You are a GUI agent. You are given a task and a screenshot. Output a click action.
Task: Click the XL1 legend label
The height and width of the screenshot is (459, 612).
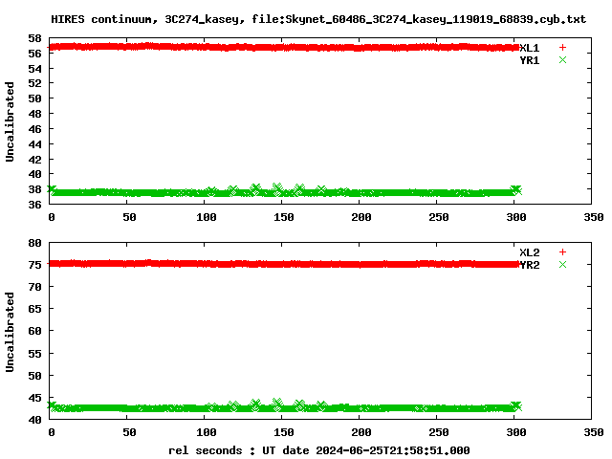point(530,48)
